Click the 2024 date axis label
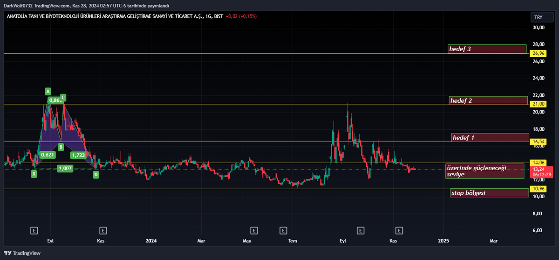Image resolution: width=559 pixels, height=260 pixels. coord(150,241)
